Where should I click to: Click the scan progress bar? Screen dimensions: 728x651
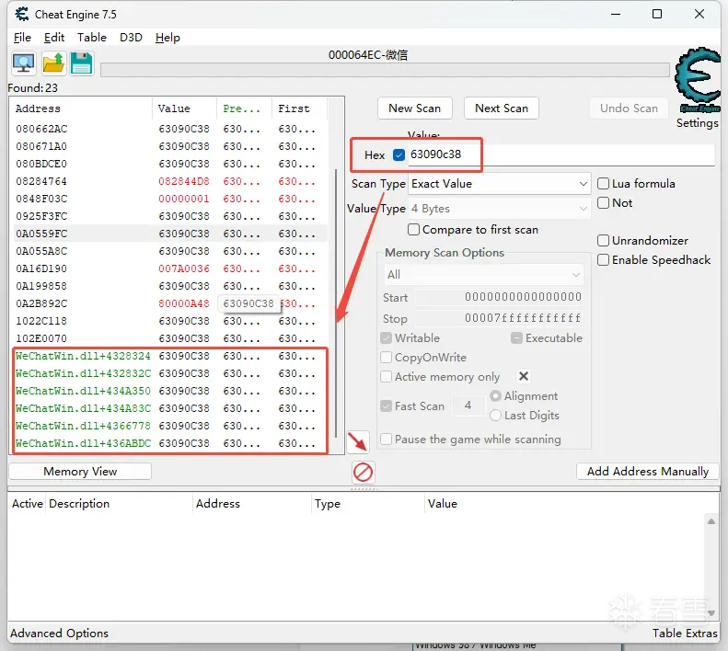pyautogui.click(x=385, y=70)
